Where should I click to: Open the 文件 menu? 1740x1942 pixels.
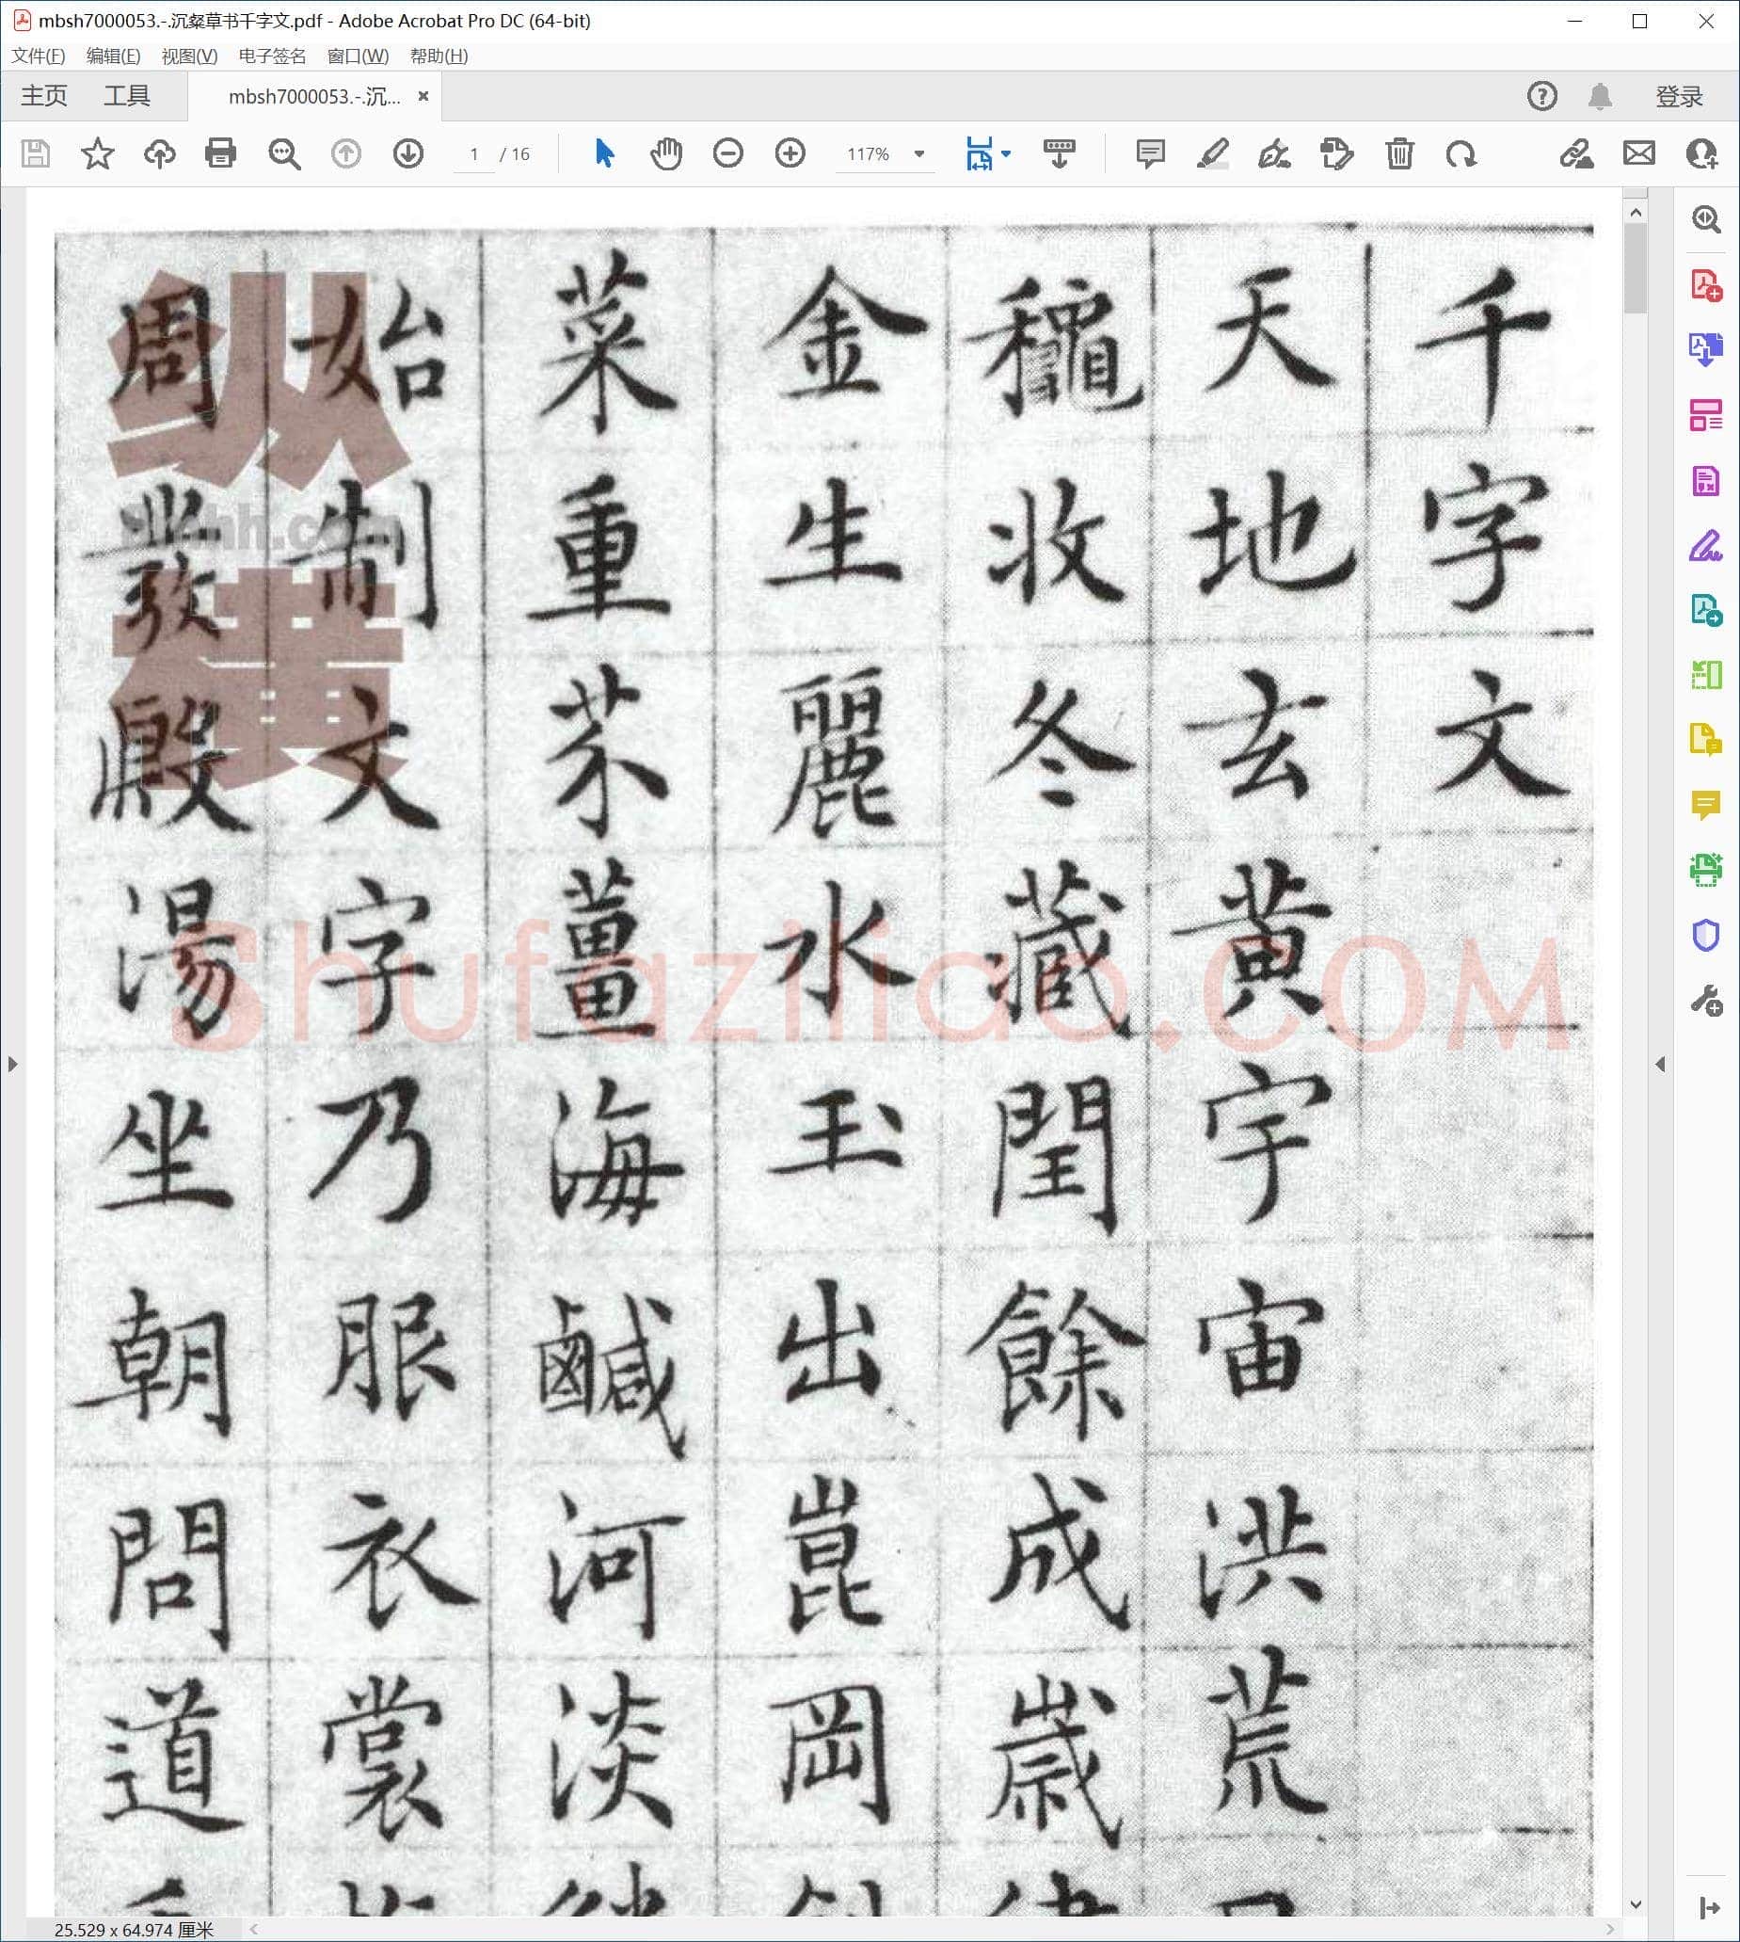(39, 56)
